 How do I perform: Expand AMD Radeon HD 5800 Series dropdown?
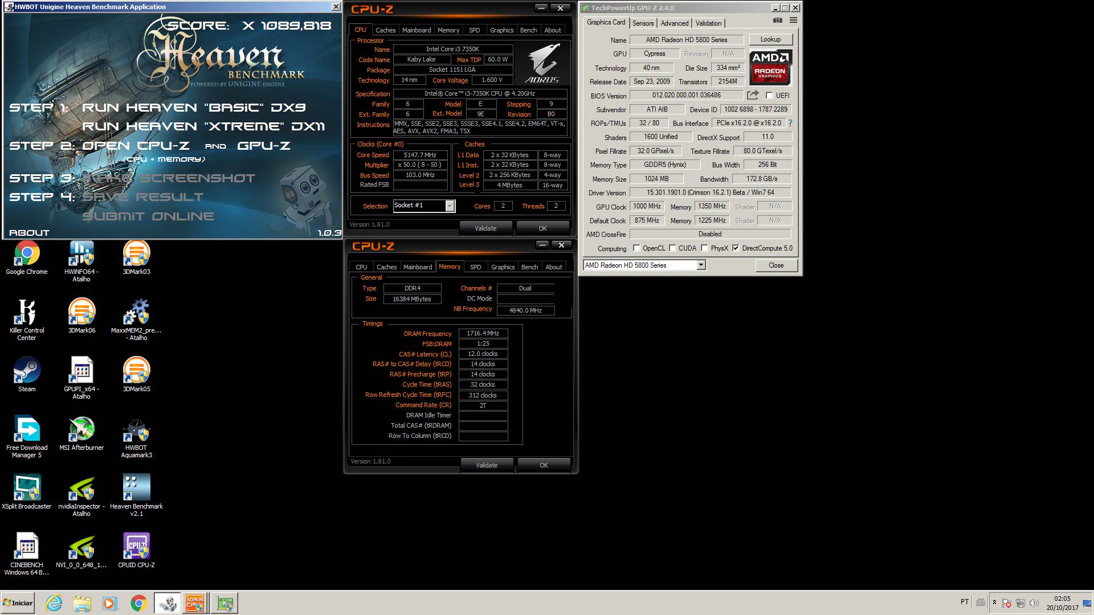pos(701,265)
